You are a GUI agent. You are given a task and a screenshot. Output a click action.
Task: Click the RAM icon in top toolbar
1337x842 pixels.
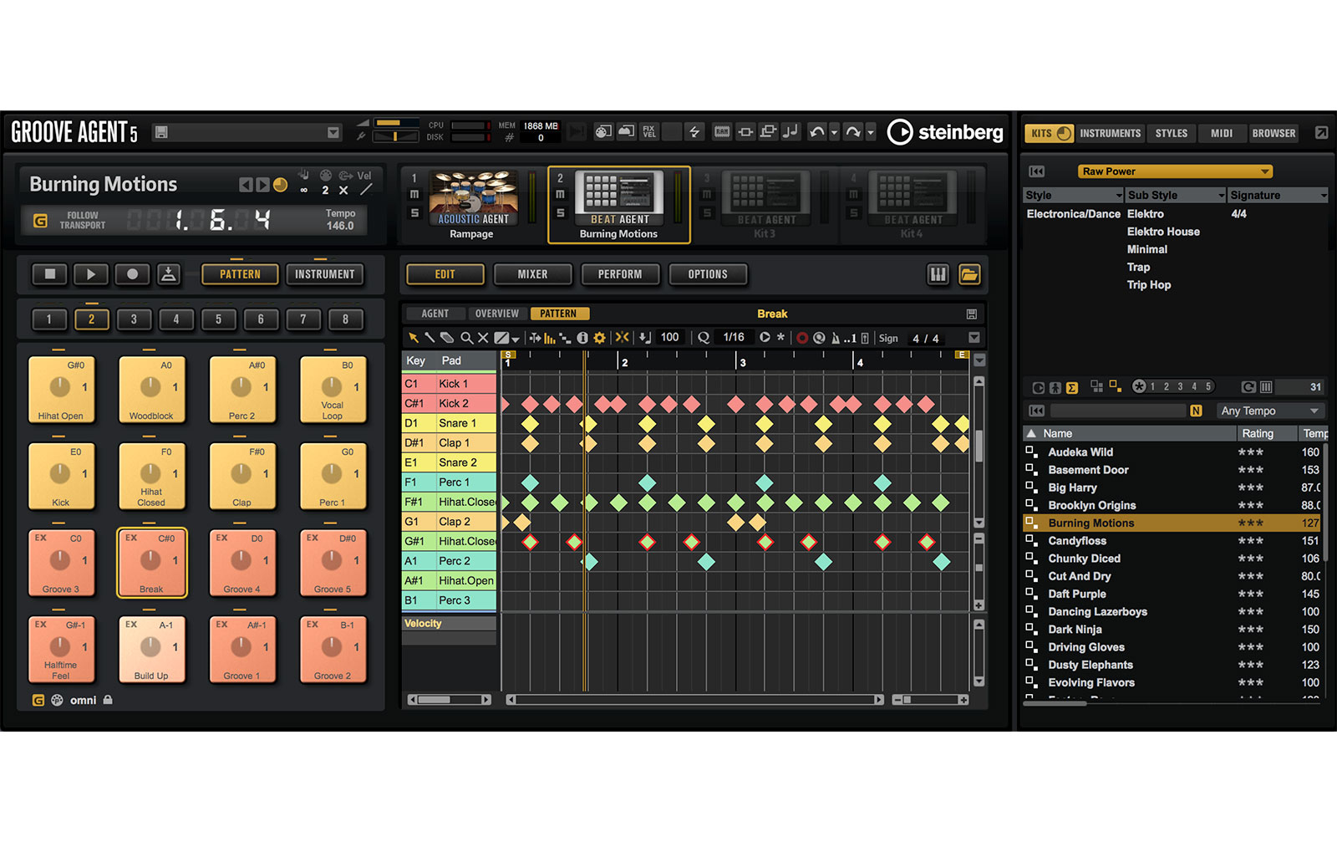(x=722, y=132)
